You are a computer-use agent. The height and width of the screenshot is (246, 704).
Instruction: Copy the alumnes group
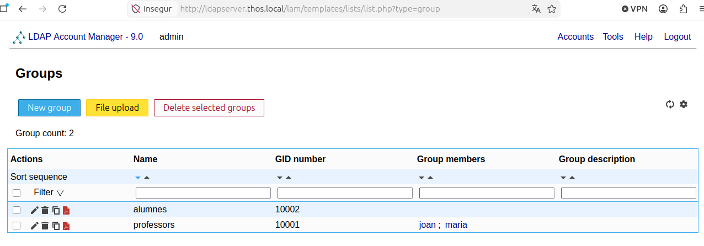pos(56,210)
